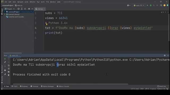Click the print icon in Run panel
This screenshot has width=170, height=95.
click(x=8, y=72)
